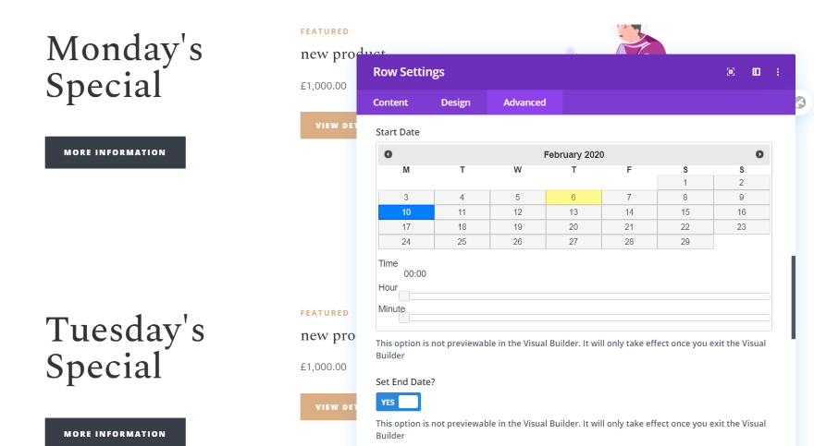Click the Hour slider handle
Screen dimensions: 814x446
click(x=404, y=295)
